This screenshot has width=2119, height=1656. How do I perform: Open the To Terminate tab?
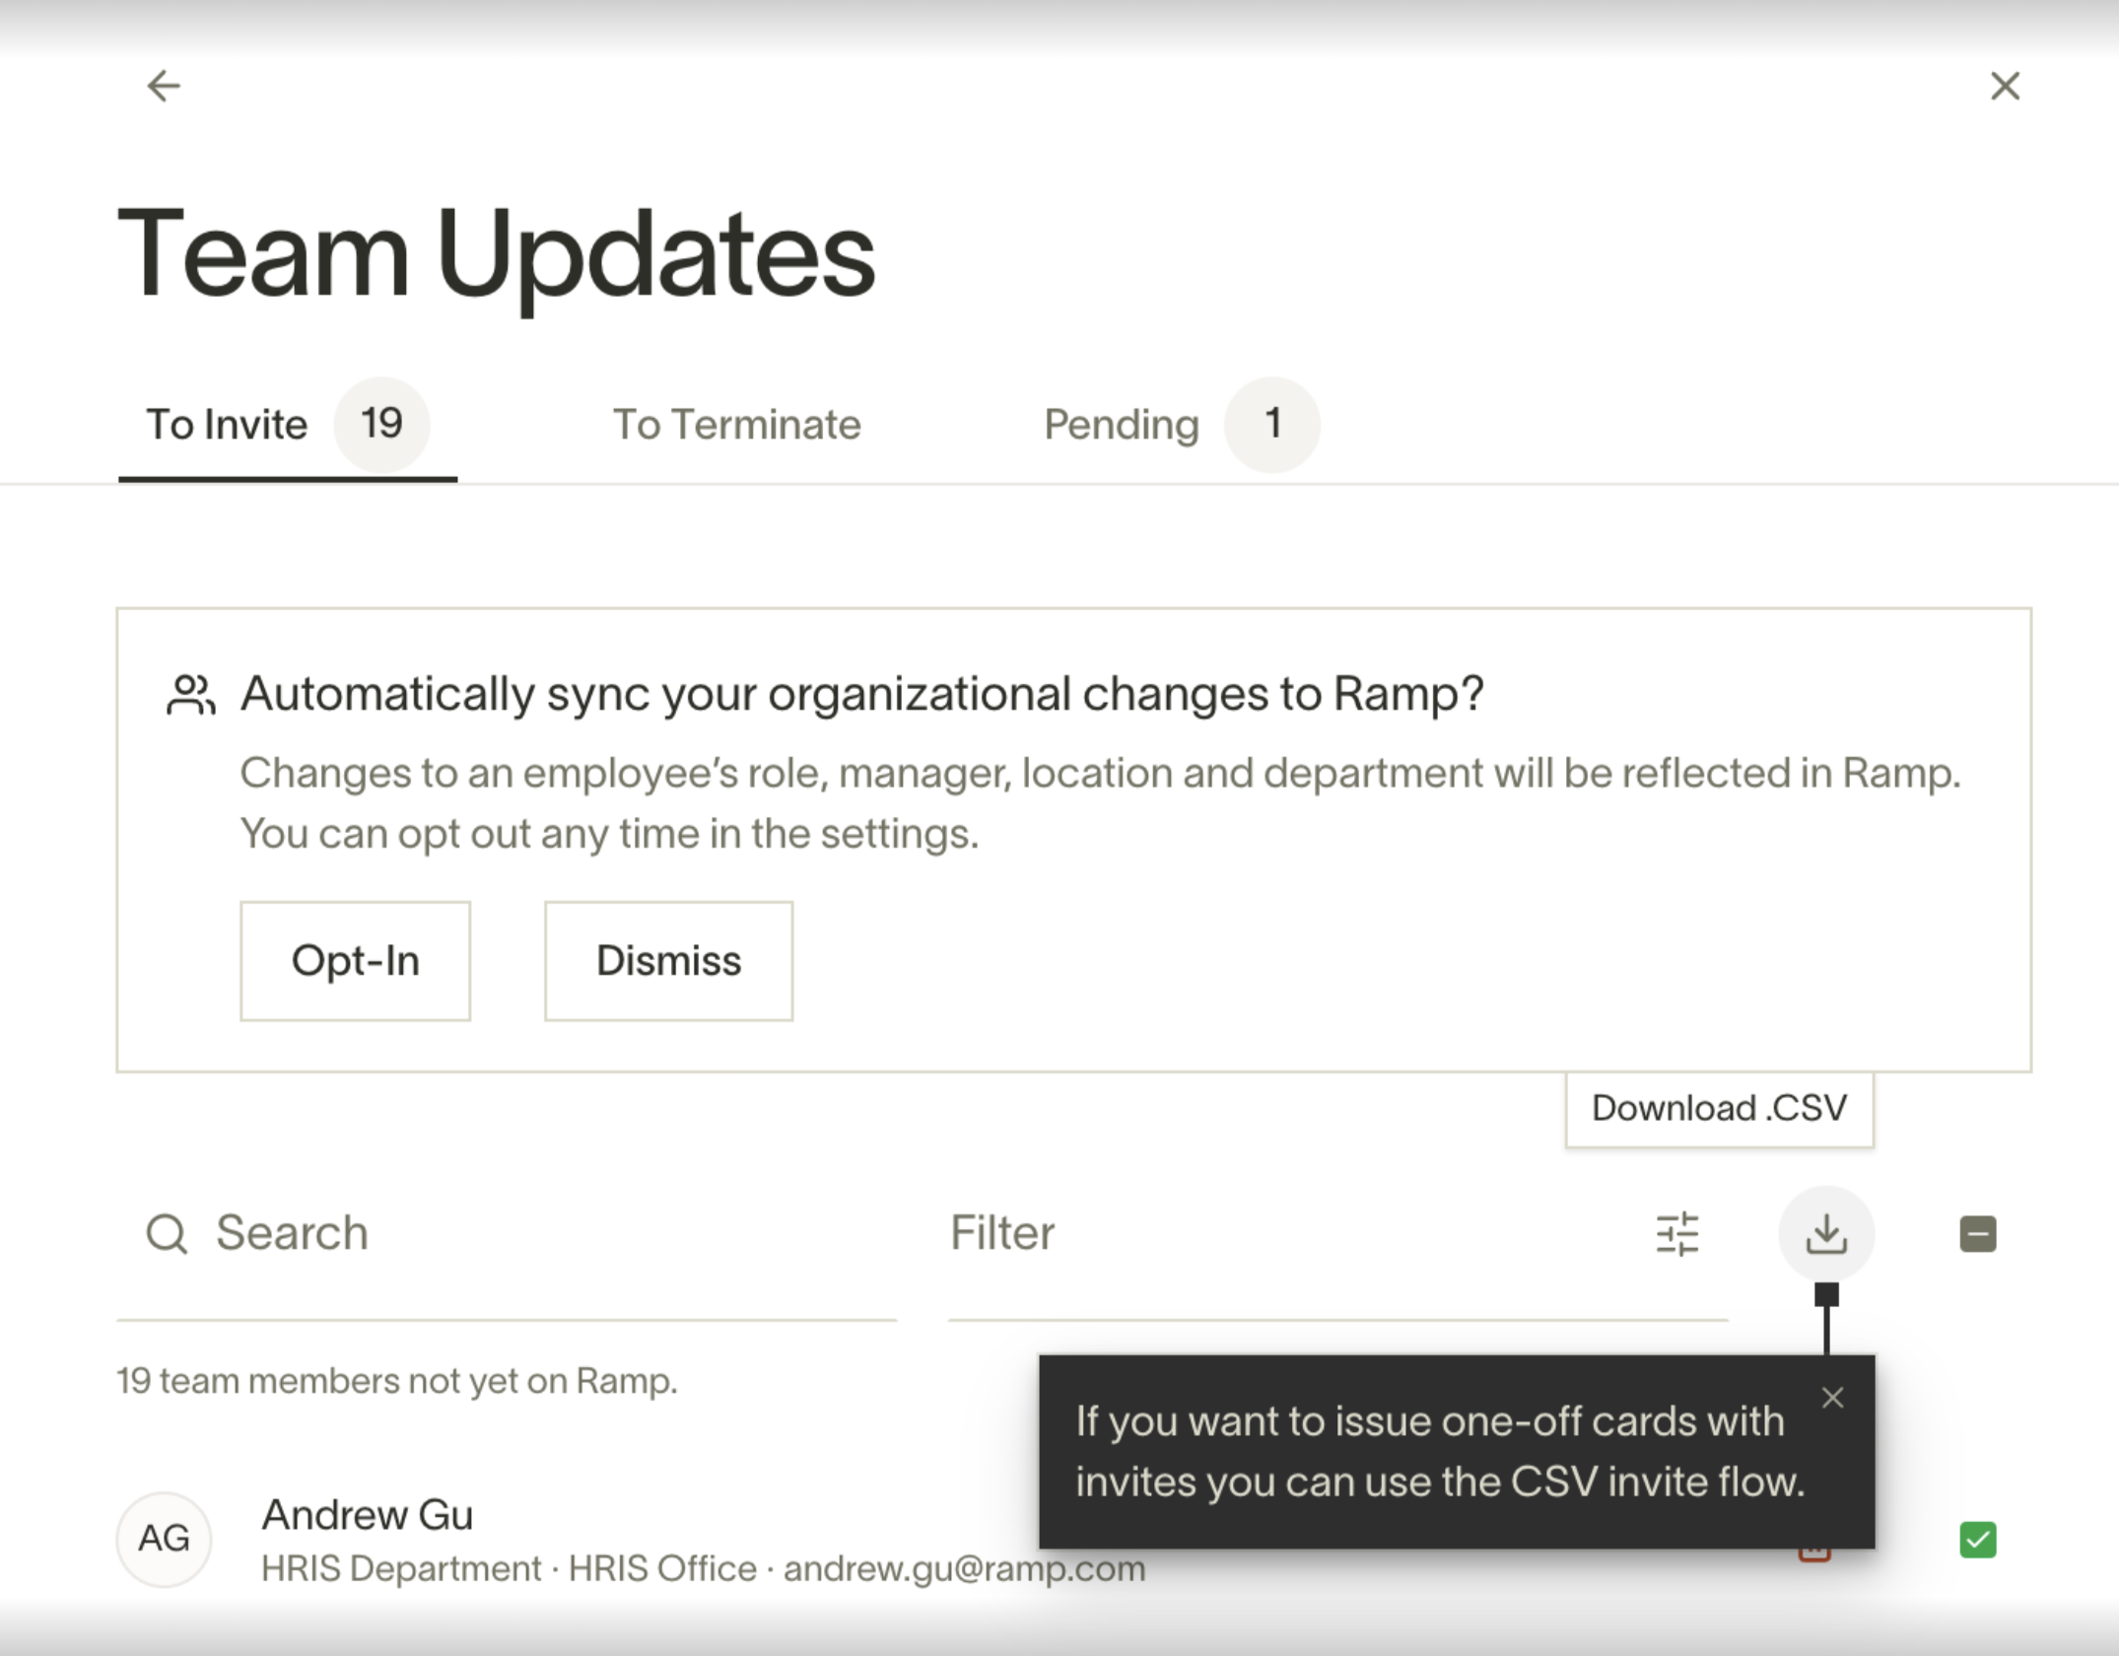pyautogui.click(x=736, y=425)
